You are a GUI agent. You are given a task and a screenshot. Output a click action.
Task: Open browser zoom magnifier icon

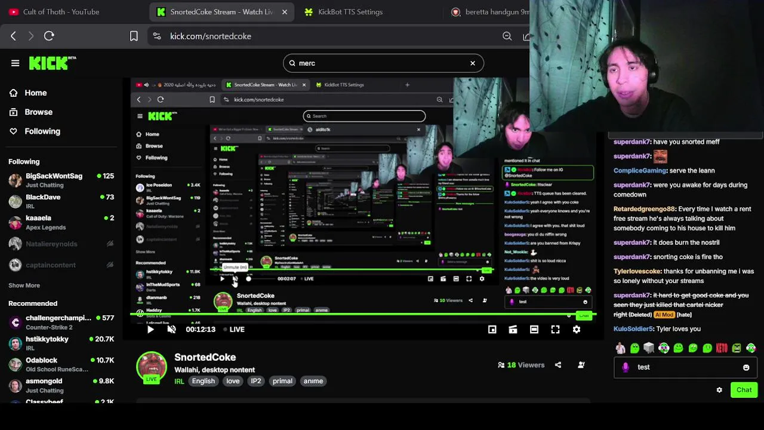[x=507, y=36]
